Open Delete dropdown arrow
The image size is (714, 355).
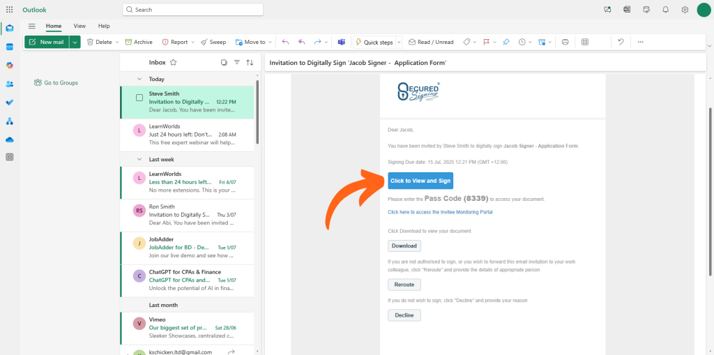(x=117, y=42)
